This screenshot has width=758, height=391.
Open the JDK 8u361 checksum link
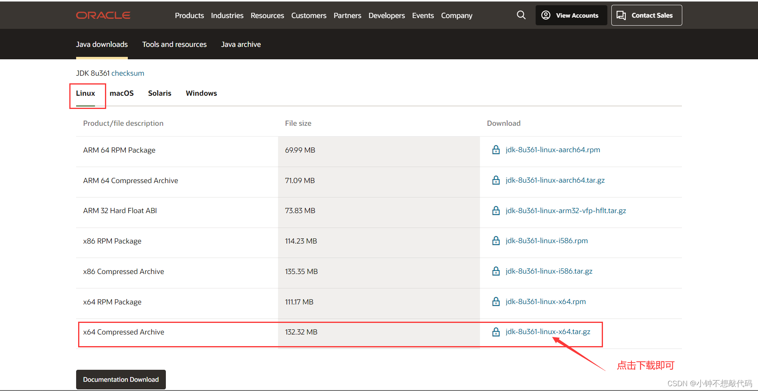(x=128, y=73)
